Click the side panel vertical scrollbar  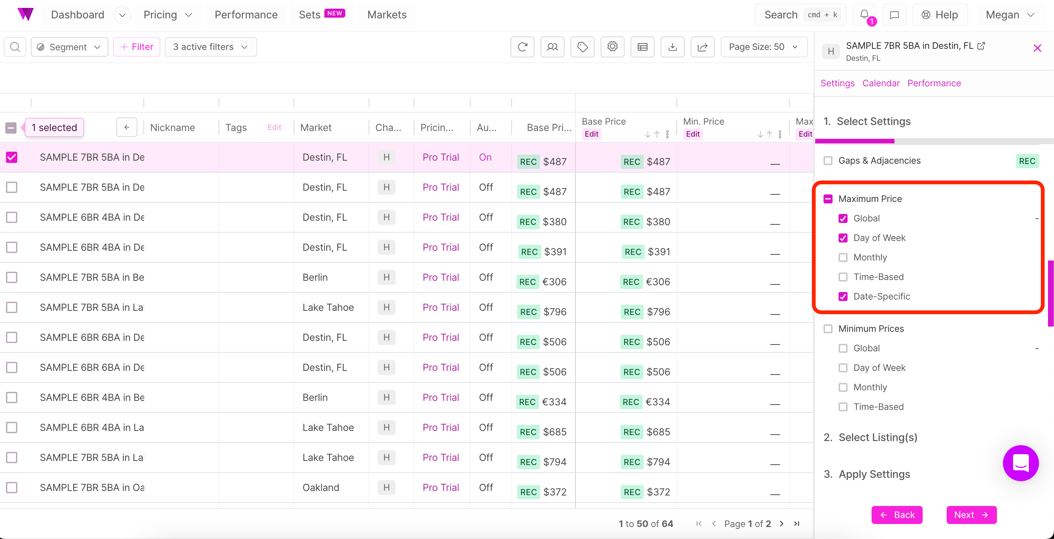pyautogui.click(x=1050, y=293)
